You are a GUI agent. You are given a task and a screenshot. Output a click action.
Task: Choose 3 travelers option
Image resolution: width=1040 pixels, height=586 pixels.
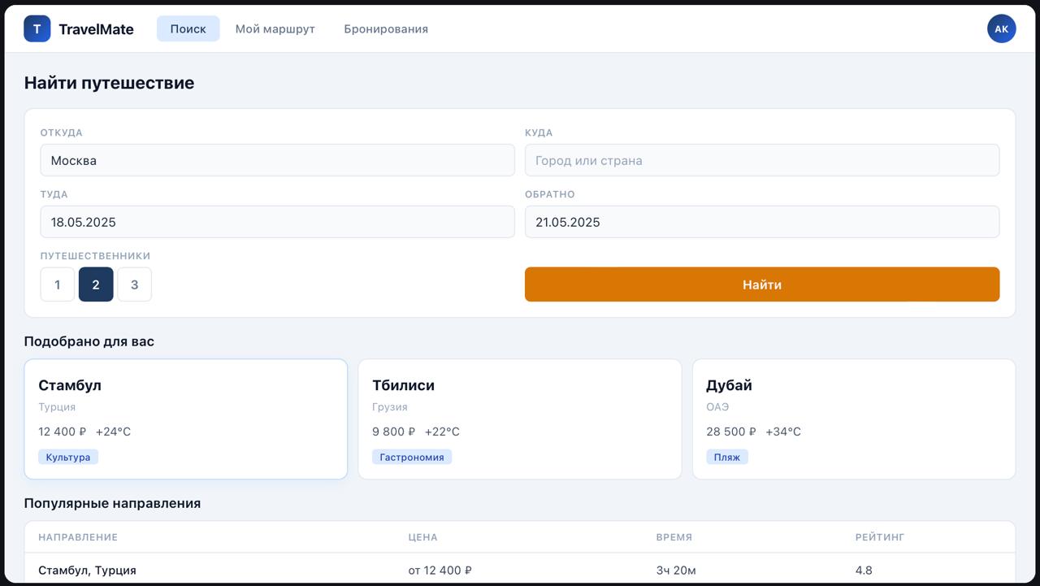click(134, 284)
